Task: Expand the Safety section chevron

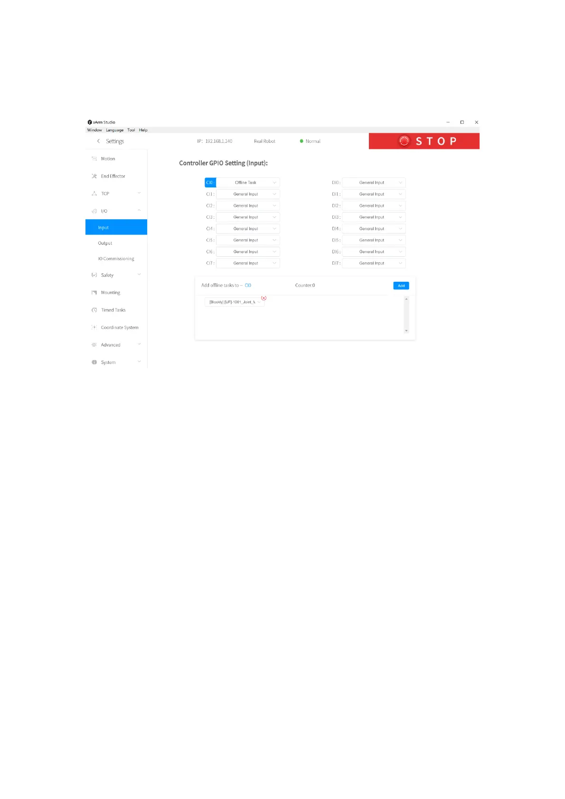Action: (x=139, y=275)
